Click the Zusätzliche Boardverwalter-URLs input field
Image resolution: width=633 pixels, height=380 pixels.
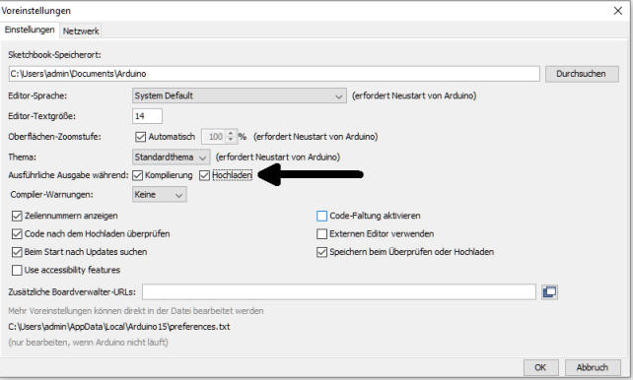(x=339, y=291)
